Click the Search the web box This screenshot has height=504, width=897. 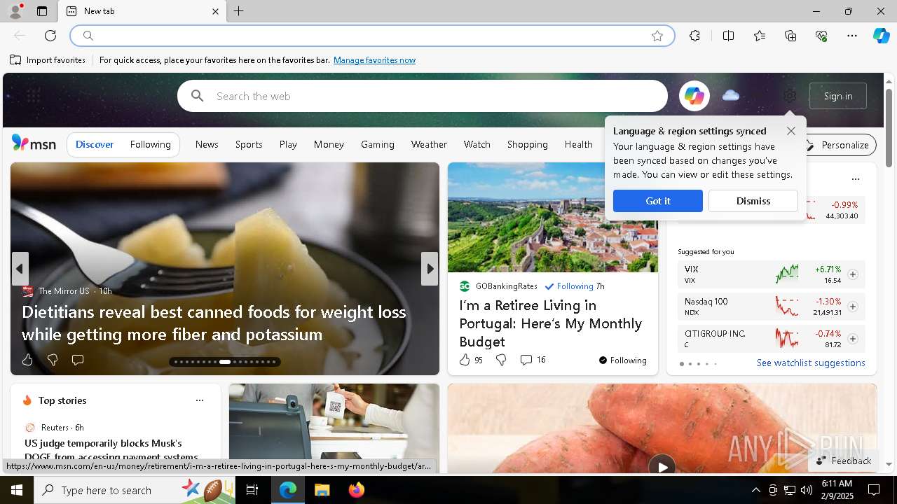(423, 96)
